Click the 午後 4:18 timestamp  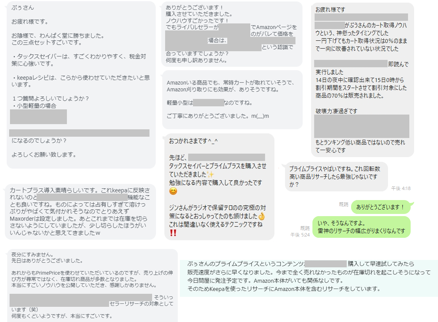[401, 188]
